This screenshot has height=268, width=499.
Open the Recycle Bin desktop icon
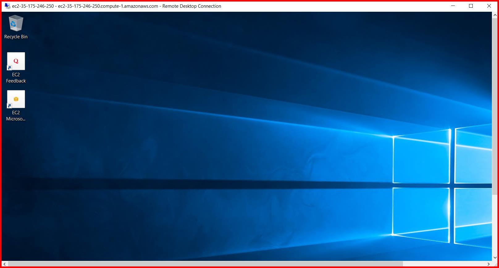16,23
